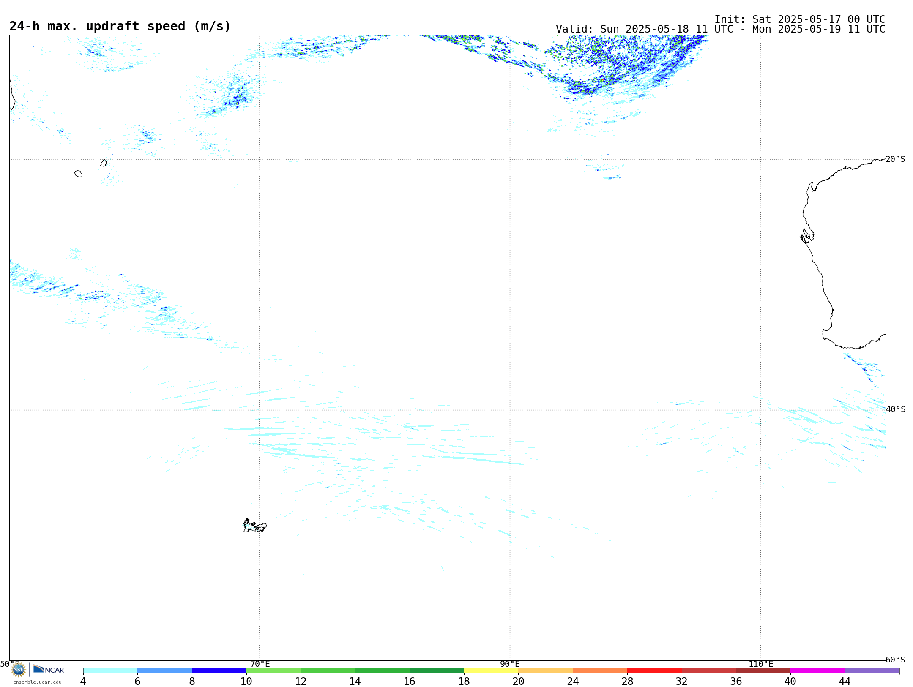The image size is (913, 687).
Task: Click the plot title "24-h max. updraft speed (m/s)"
Action: tap(120, 27)
